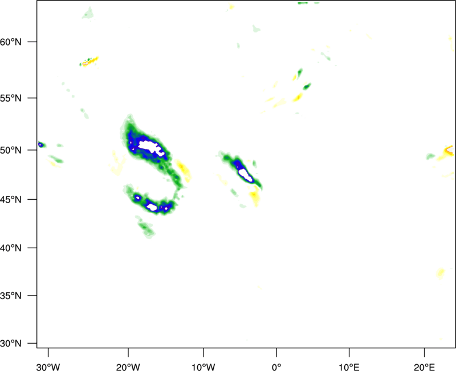Click the 20°W longitude label

tap(128, 367)
